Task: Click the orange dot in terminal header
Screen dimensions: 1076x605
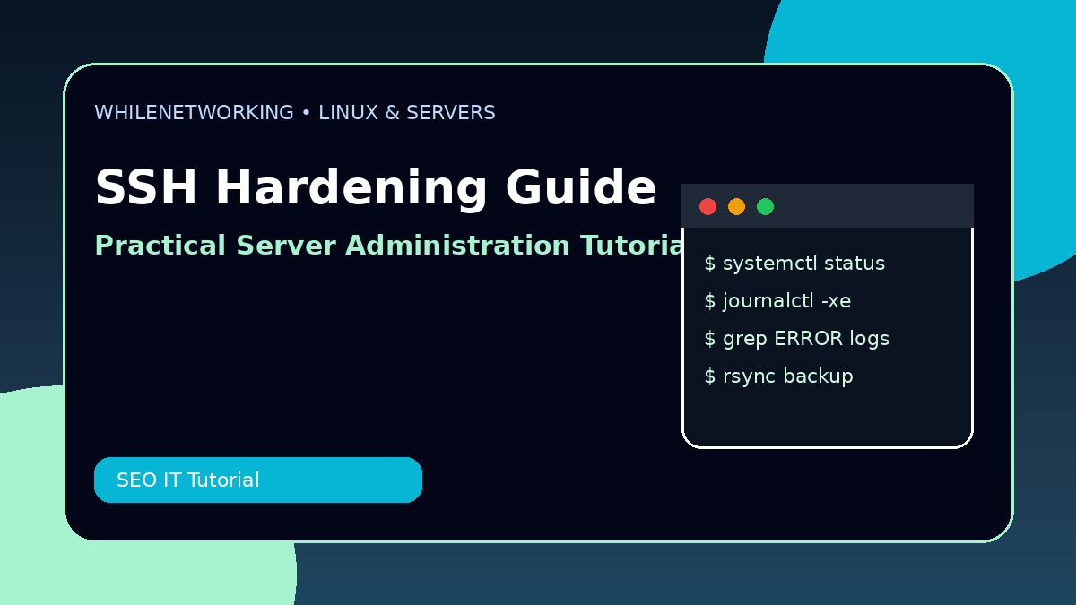Action: [x=736, y=207]
